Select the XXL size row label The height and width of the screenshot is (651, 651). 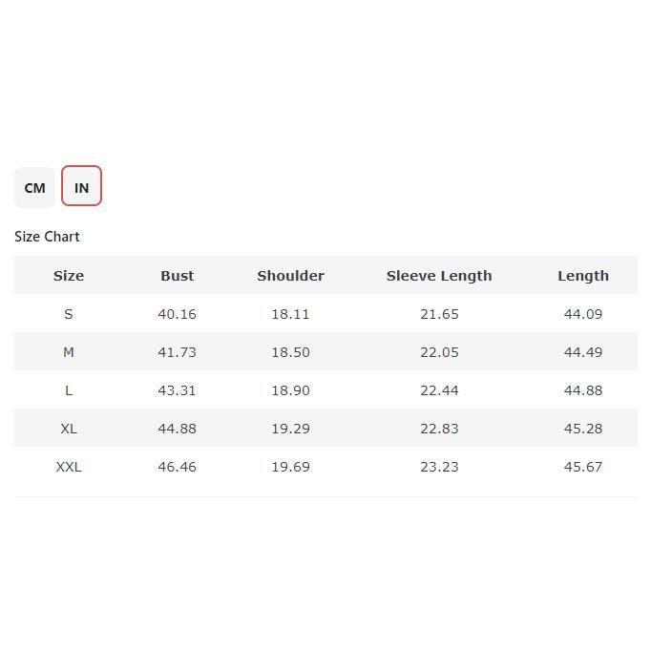tap(69, 467)
